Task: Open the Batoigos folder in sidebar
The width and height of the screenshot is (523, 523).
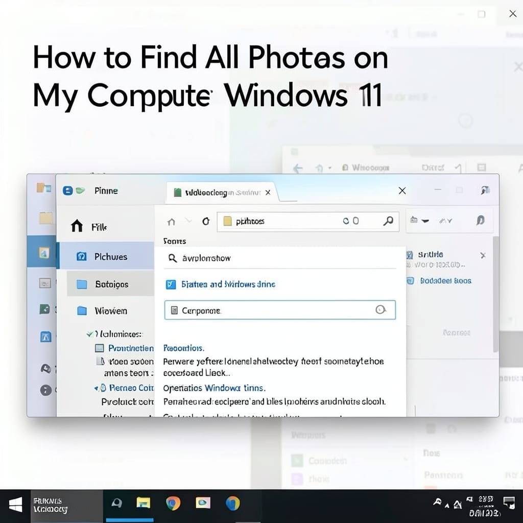Action: [110, 284]
